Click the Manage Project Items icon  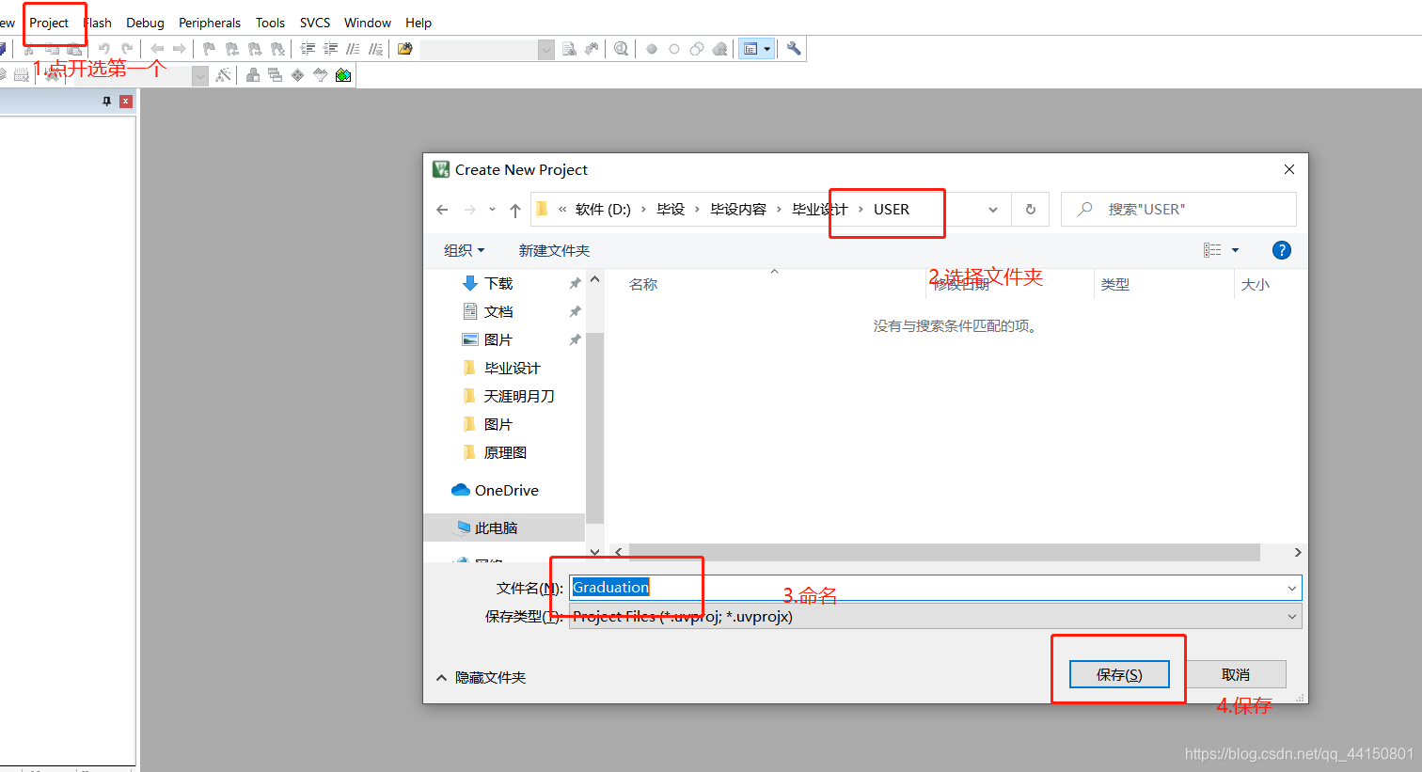253,75
